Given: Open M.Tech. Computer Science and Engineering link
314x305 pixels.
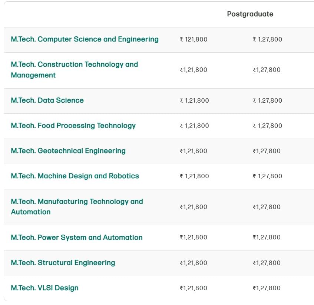Looking at the screenshot, I should 85,39.
